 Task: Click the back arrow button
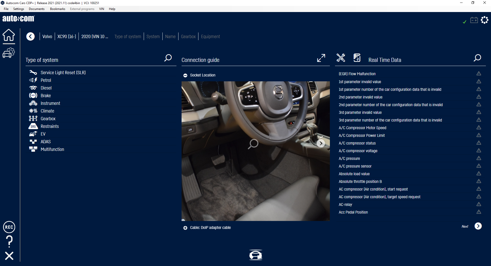[x=30, y=37]
